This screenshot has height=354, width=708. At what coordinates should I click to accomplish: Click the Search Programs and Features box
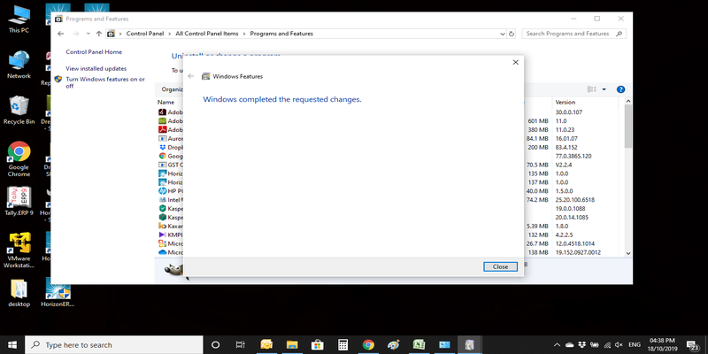[x=571, y=34]
